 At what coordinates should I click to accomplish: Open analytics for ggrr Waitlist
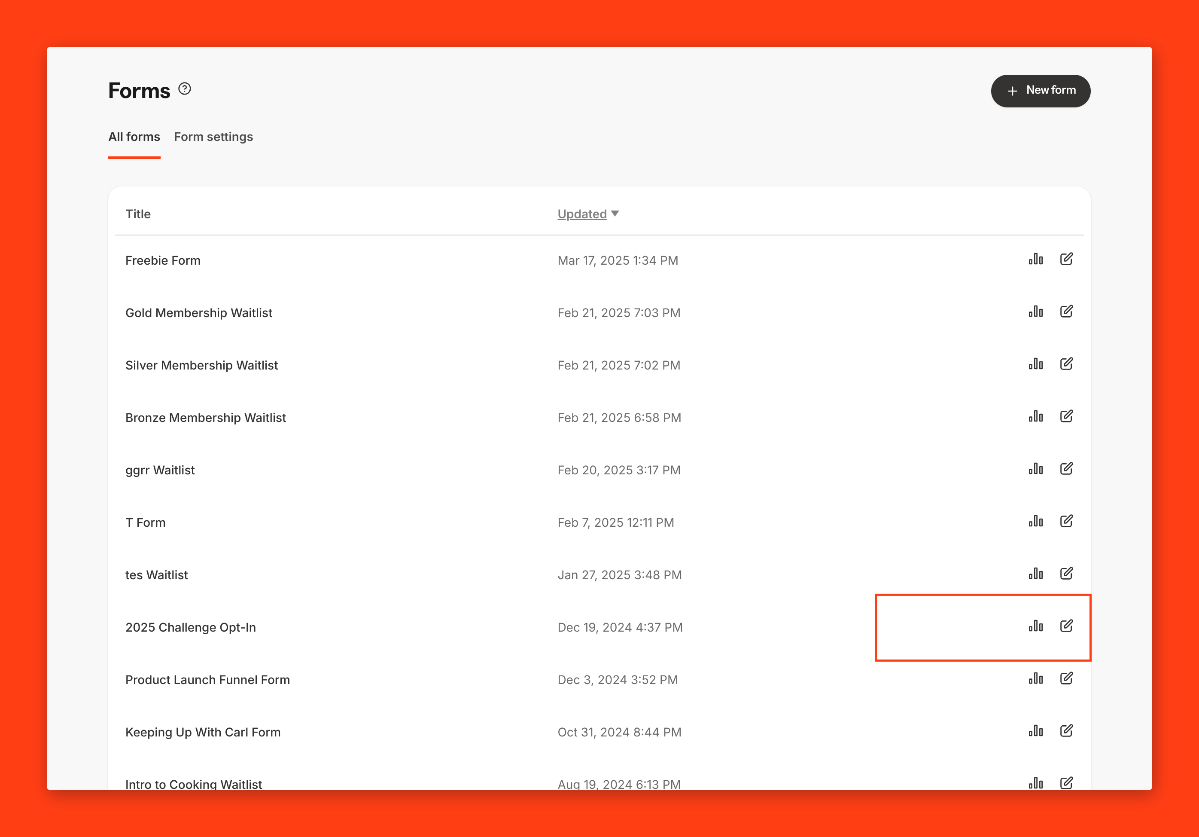1035,469
